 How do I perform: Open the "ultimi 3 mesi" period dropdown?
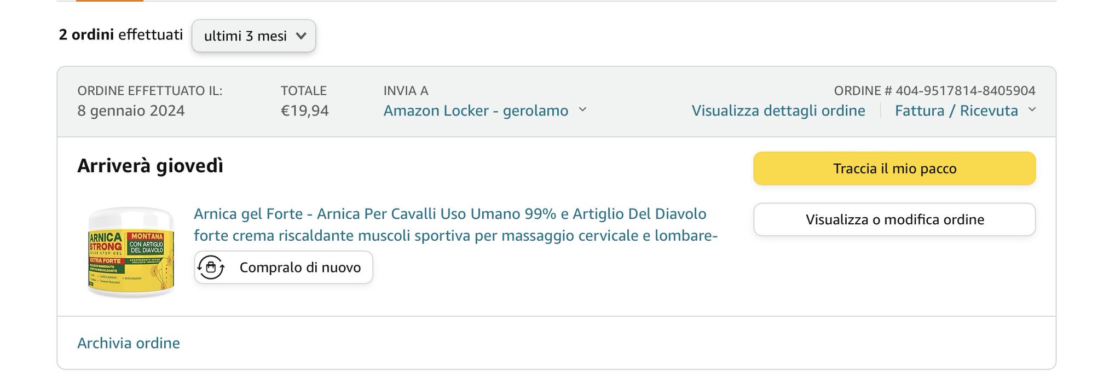(253, 36)
